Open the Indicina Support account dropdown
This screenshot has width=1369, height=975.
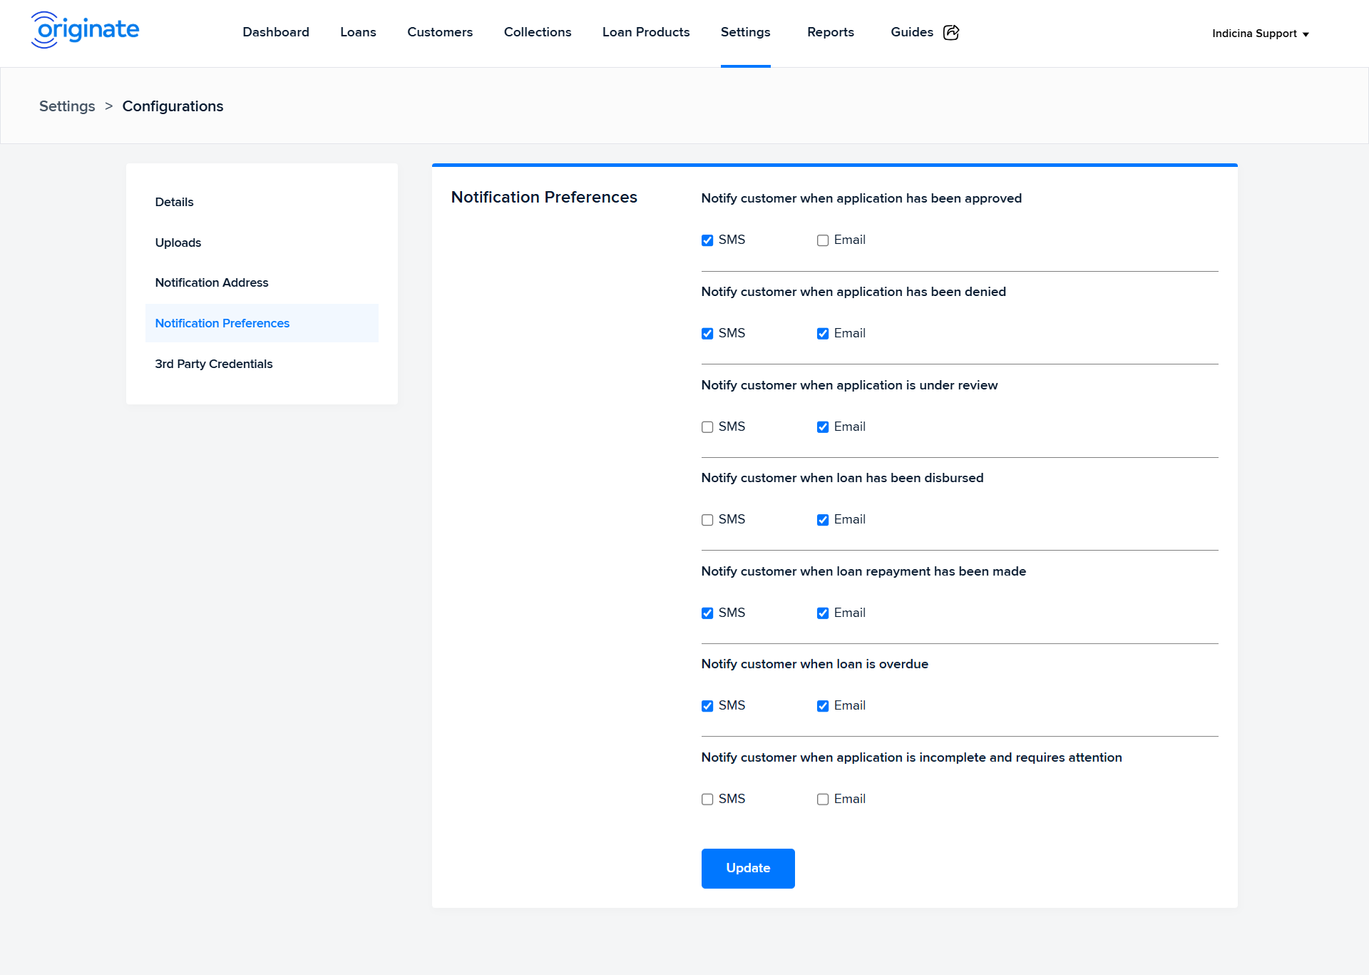(x=1260, y=34)
